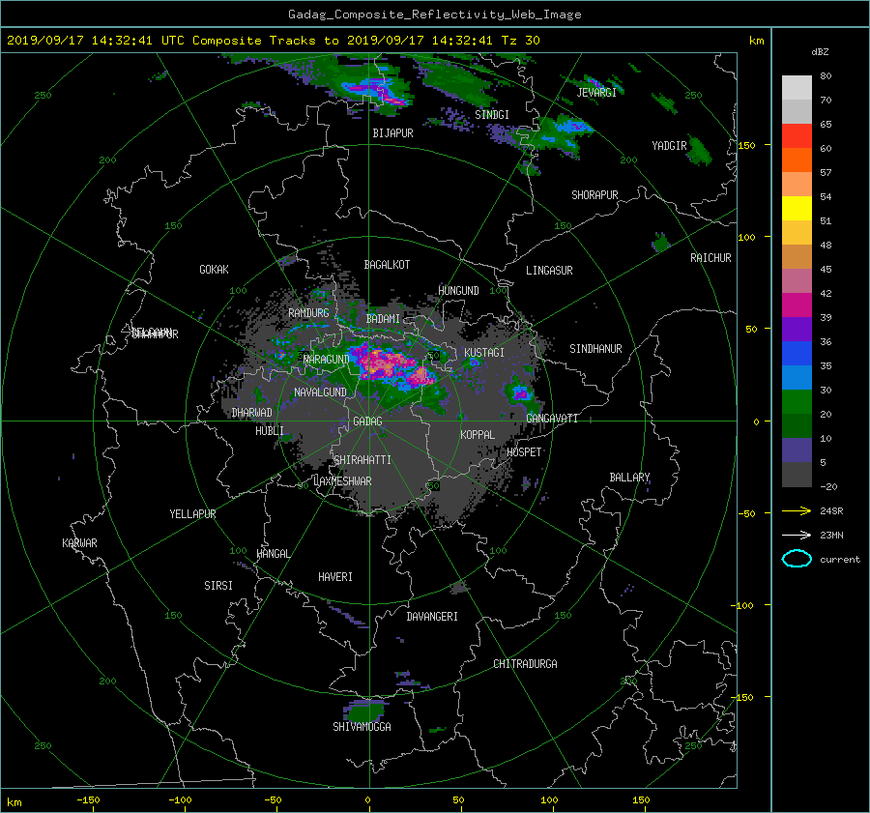The height and width of the screenshot is (813, 870).
Task: Click the SHIVAMOGGA city label
Action: (362, 727)
